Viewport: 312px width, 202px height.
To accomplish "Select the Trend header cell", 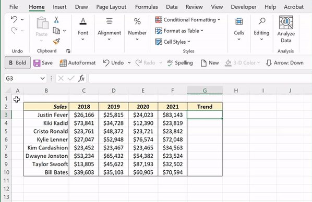I will pos(205,107).
